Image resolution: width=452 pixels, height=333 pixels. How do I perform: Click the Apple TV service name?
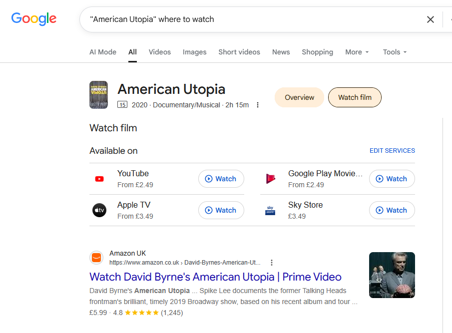pyautogui.click(x=134, y=205)
